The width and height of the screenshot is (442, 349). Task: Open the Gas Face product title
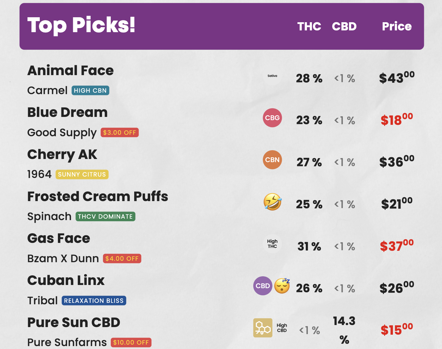click(x=59, y=239)
